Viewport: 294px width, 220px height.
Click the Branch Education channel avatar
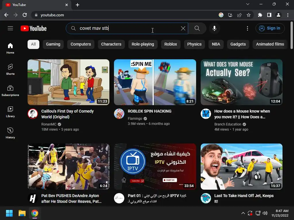[206, 114]
